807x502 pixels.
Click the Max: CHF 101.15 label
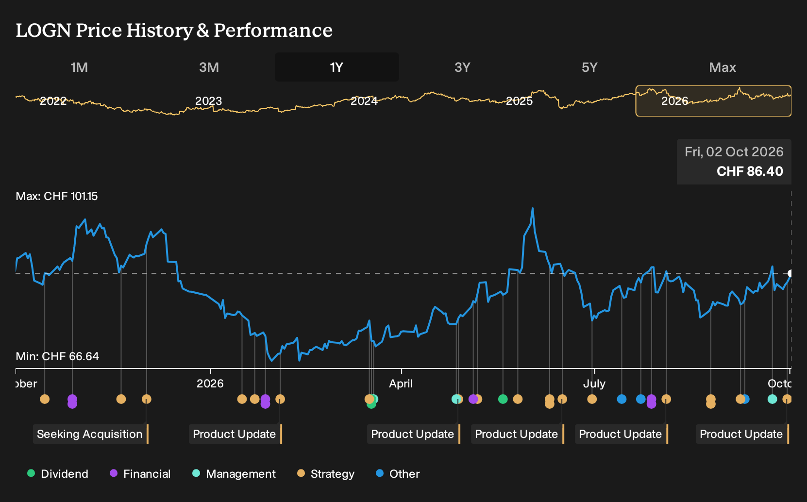(57, 196)
